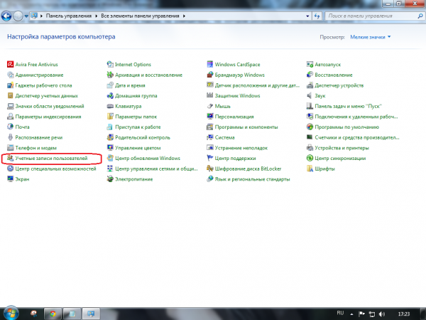Open Chrome from the taskbar

53,314
